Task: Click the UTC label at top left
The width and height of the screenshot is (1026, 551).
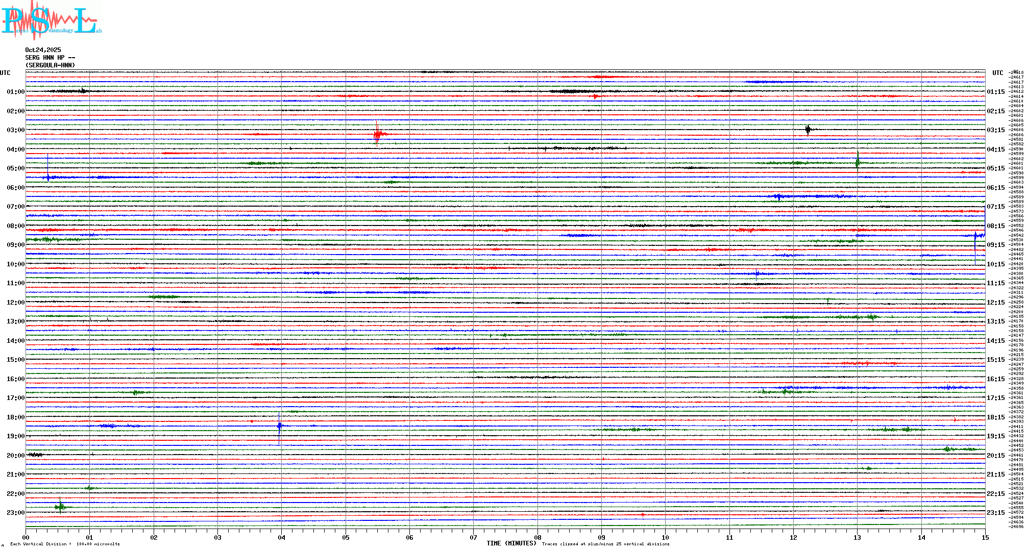Action: click(x=5, y=73)
